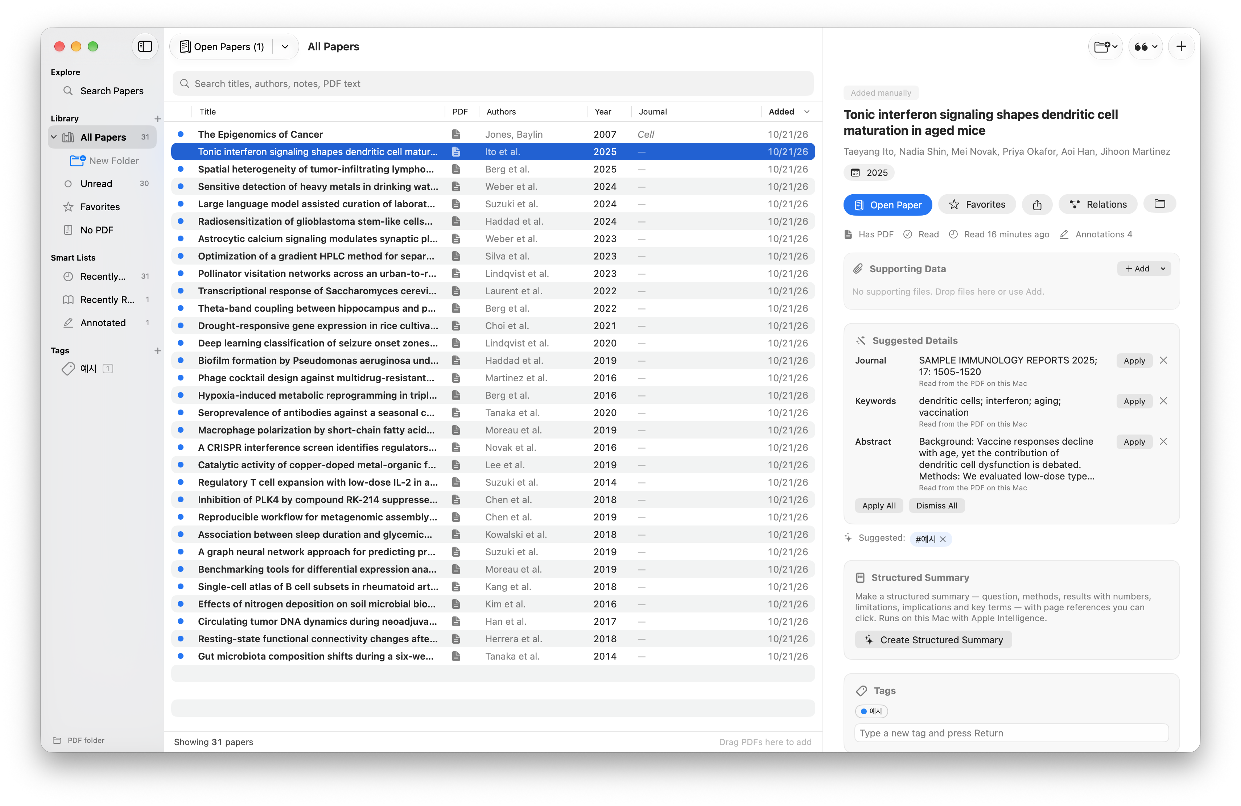Viewport: 1241px width, 806px height.
Task: Dismiss the suggested Keywords with X
Action: tap(1163, 401)
